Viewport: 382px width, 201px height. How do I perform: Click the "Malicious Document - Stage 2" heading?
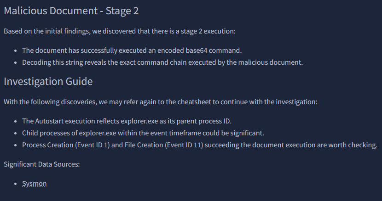click(x=71, y=11)
